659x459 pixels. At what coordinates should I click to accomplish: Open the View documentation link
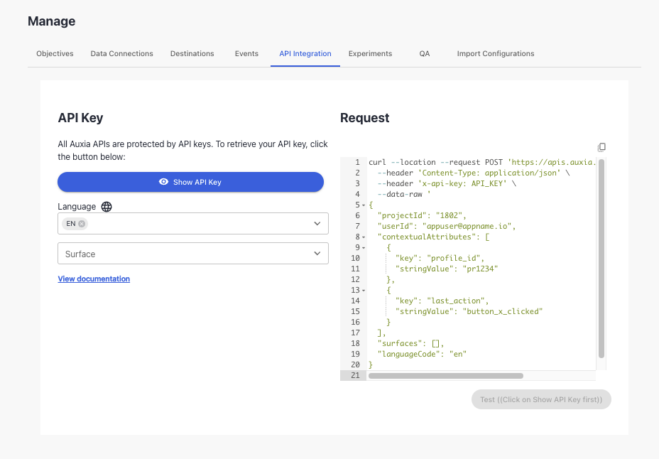tap(93, 279)
